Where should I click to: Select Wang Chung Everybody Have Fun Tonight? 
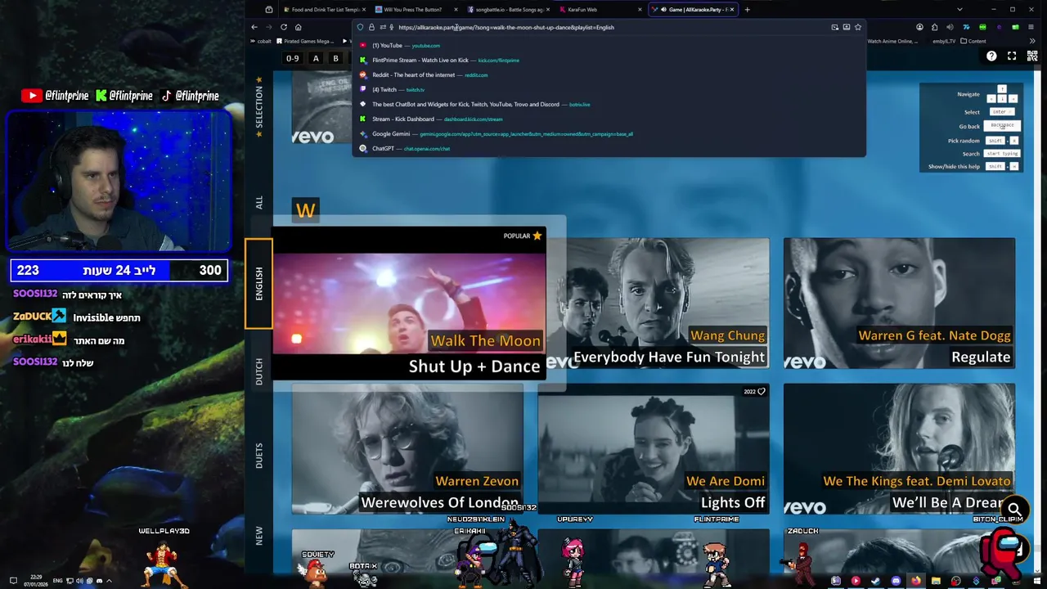click(x=658, y=303)
